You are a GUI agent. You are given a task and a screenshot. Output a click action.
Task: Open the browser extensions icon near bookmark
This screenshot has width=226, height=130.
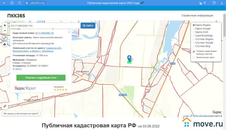click(200, 3)
